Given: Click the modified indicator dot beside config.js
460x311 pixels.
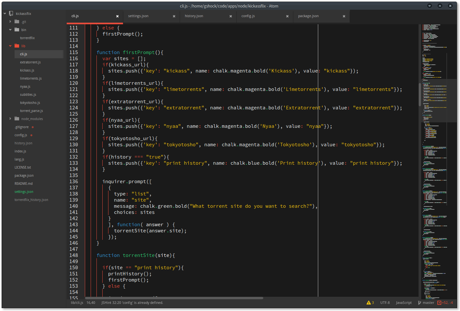Looking at the screenshot, I should pos(32,135).
